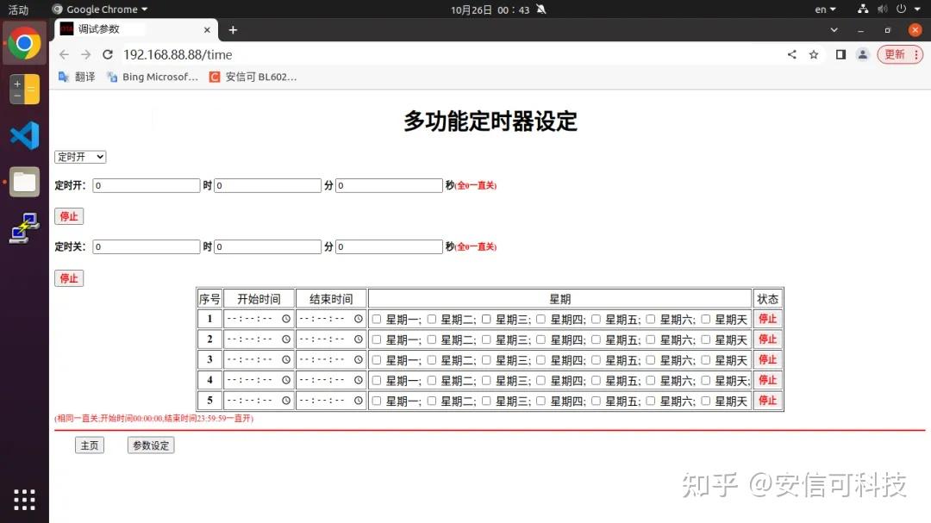
Task: Expand the Chrome tab search chevron
Action: pyautogui.click(x=834, y=29)
